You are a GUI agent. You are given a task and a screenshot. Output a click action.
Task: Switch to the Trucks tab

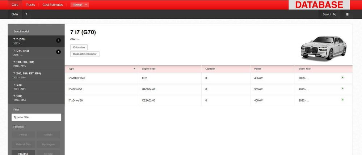(30, 5)
